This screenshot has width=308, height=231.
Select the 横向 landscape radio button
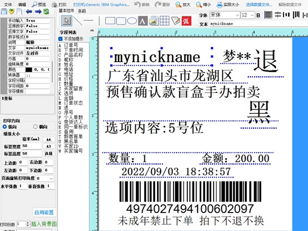click(35, 127)
